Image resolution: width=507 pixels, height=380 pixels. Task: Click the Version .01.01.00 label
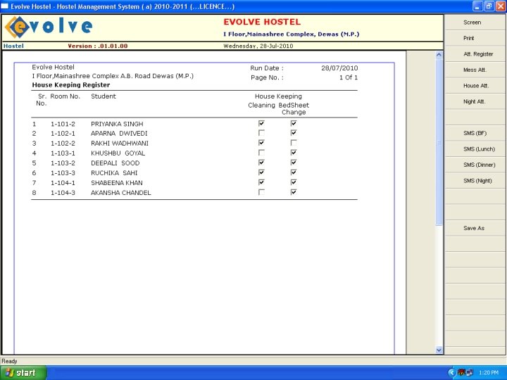tap(98, 46)
